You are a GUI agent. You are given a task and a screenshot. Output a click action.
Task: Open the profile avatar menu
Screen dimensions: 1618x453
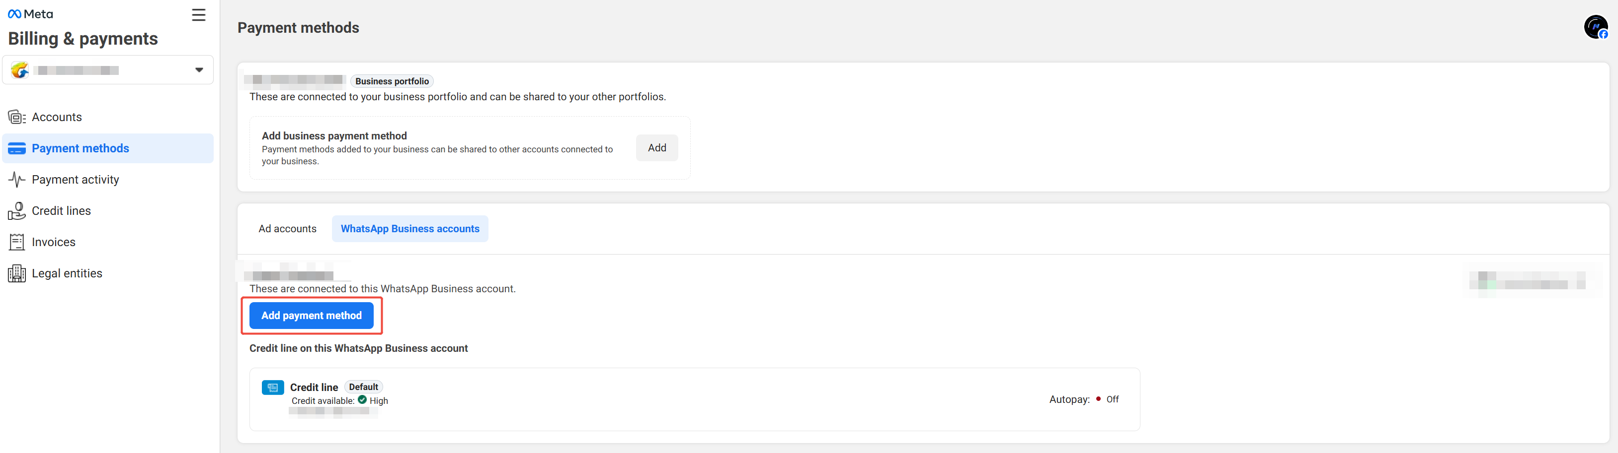click(1595, 28)
